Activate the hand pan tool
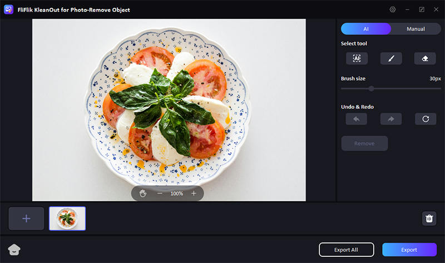 (143, 193)
